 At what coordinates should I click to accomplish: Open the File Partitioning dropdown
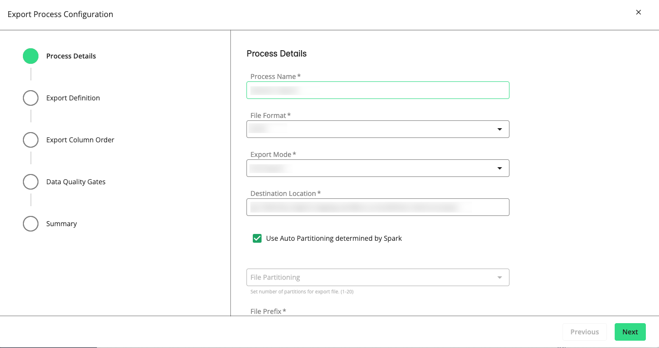click(x=378, y=277)
